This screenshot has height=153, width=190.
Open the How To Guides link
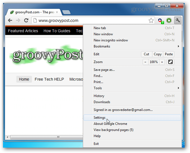coord(57,31)
